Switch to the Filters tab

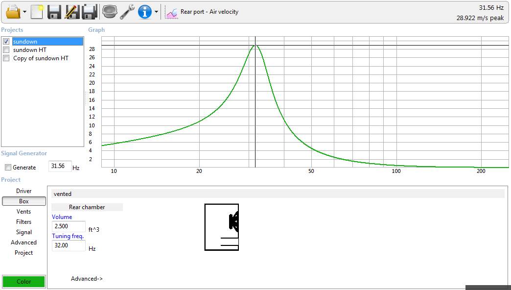tap(24, 222)
